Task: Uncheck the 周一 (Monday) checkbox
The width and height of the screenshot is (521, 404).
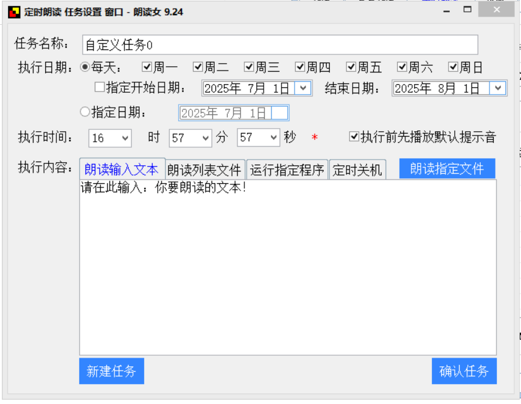Action: [x=145, y=67]
